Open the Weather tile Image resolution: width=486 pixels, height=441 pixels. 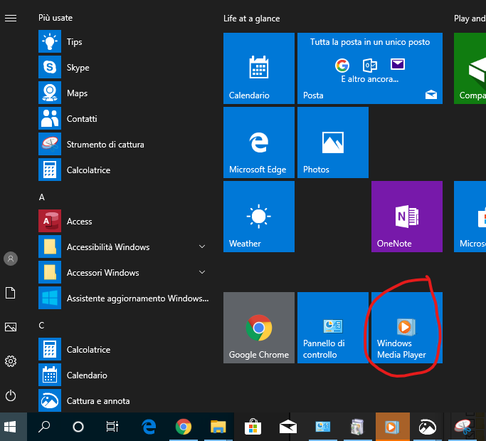pos(258,217)
